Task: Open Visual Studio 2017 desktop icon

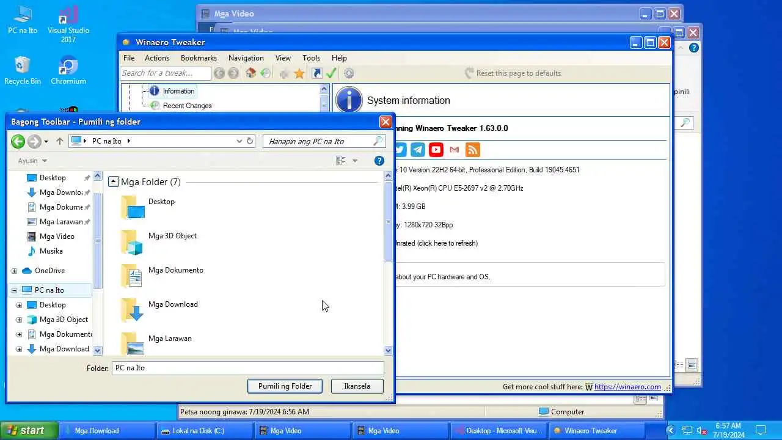Action: 68,24
